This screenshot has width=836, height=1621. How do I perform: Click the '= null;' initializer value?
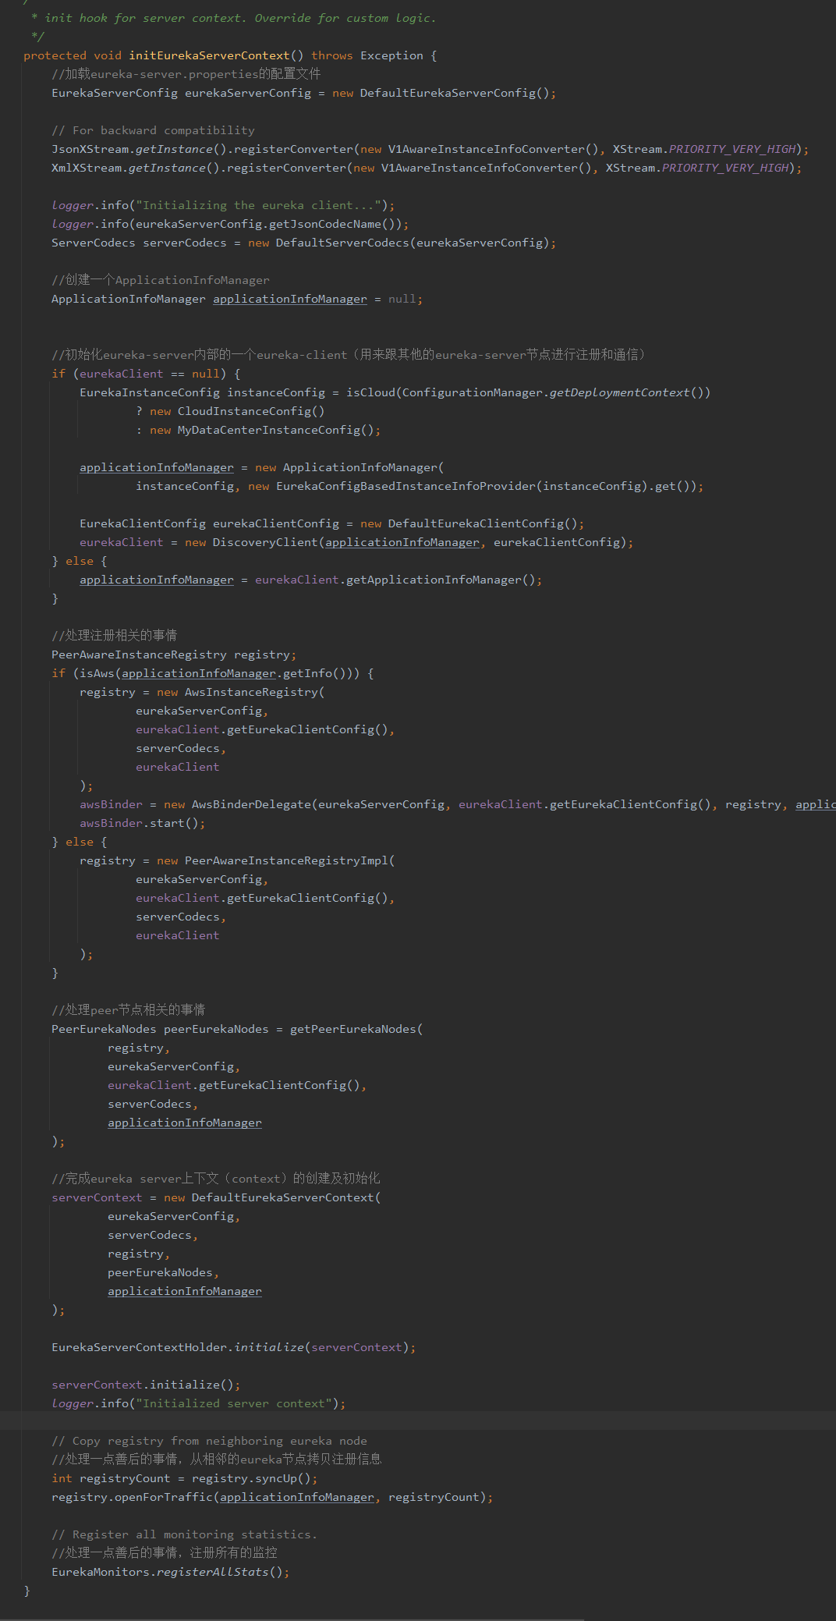399,299
